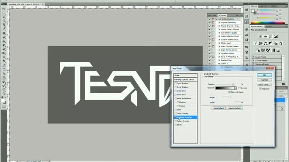The width and height of the screenshot is (289, 162).
Task: Select the Gradient tool in toolbox
Action: pyautogui.click(x=4, y=53)
